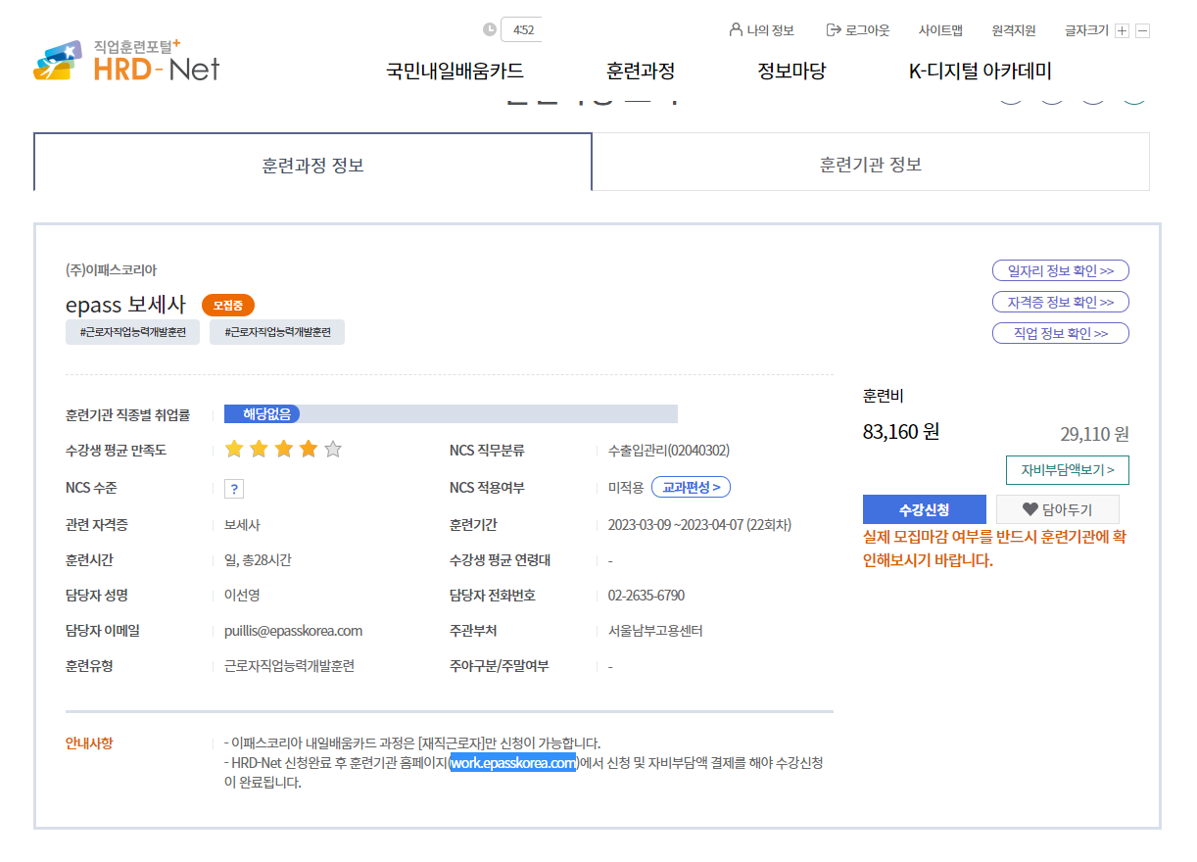Open K-디지털 아카데미 menu
This screenshot has width=1197, height=862.
[980, 71]
